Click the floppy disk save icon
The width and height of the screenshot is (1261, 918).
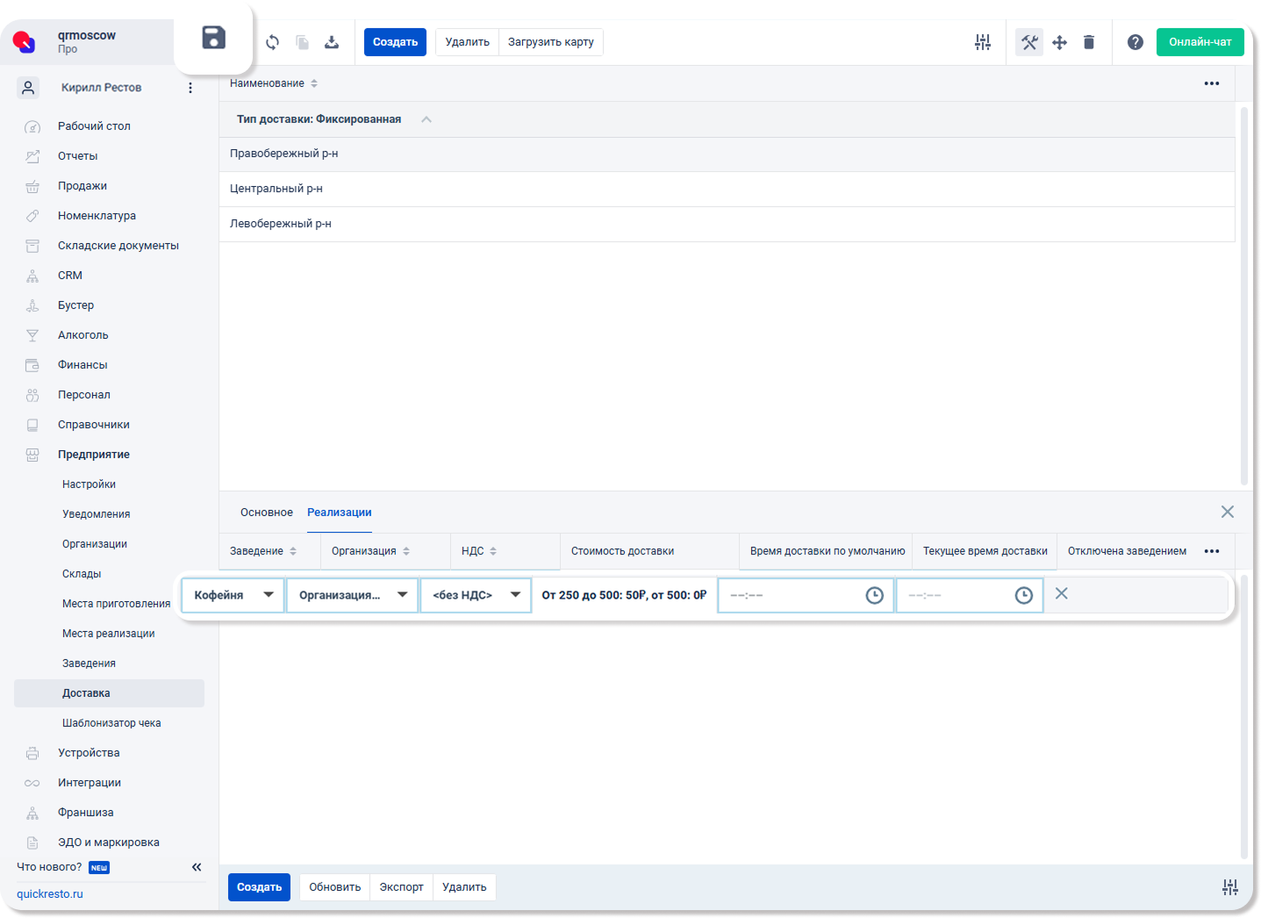(213, 38)
